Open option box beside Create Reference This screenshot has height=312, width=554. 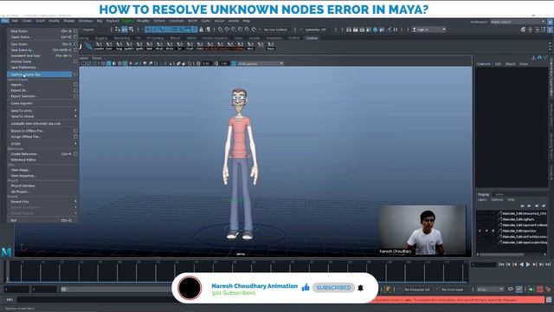click(75, 154)
